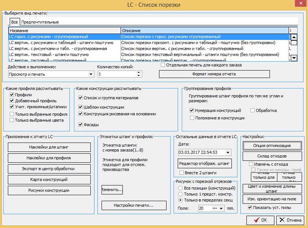The image size is (308, 228).
Task: Open the Карта конструкций button
Action: 49,179
